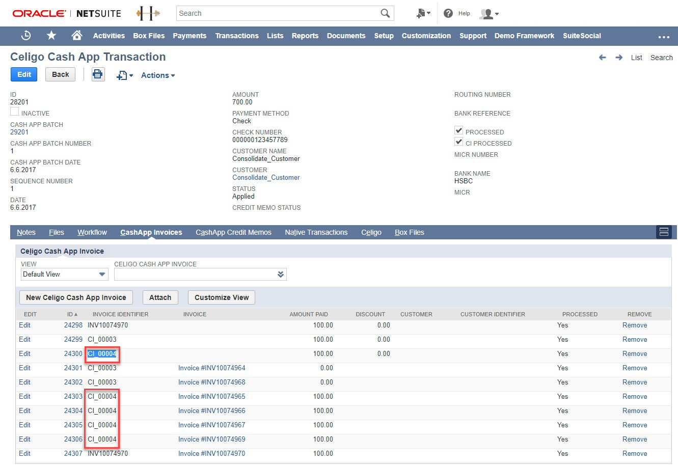Open the Support menu

pos(473,36)
